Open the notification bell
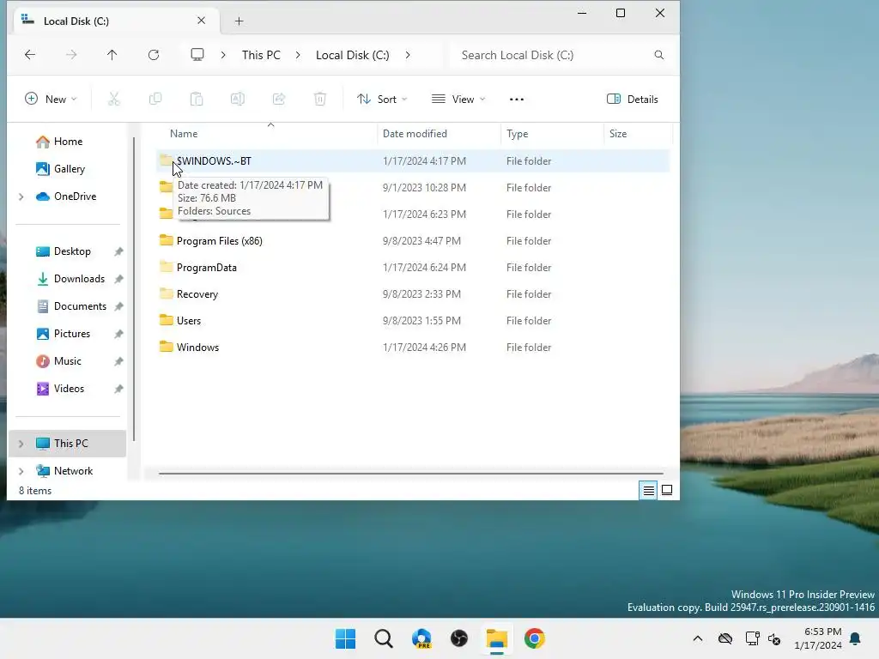Screen dimensions: 879x659 point(856,638)
